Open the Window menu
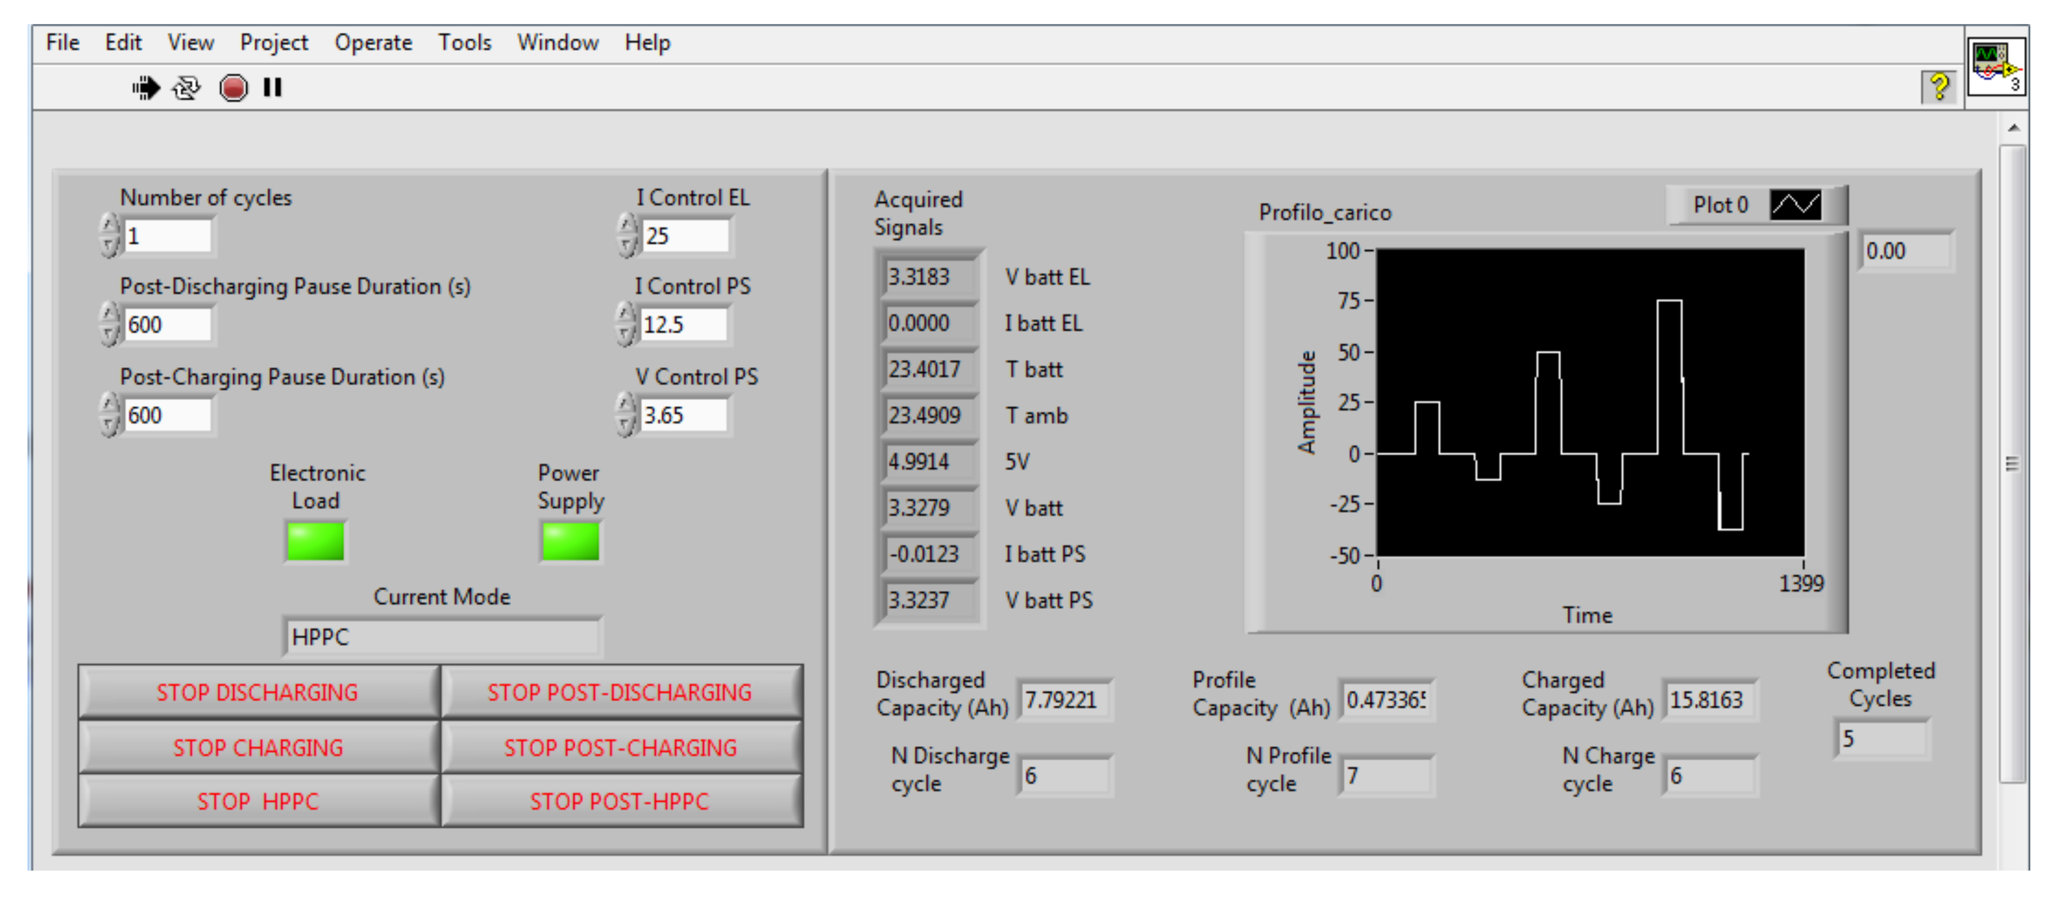Image resolution: width=2058 pixels, height=901 pixels. pos(558,42)
